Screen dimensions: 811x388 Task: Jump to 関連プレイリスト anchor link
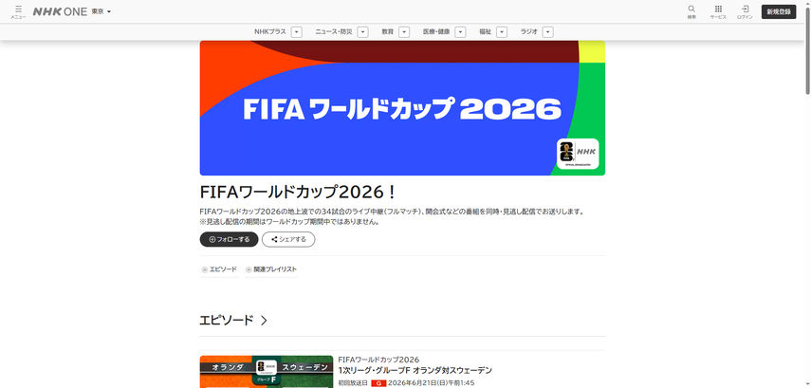coord(271,269)
